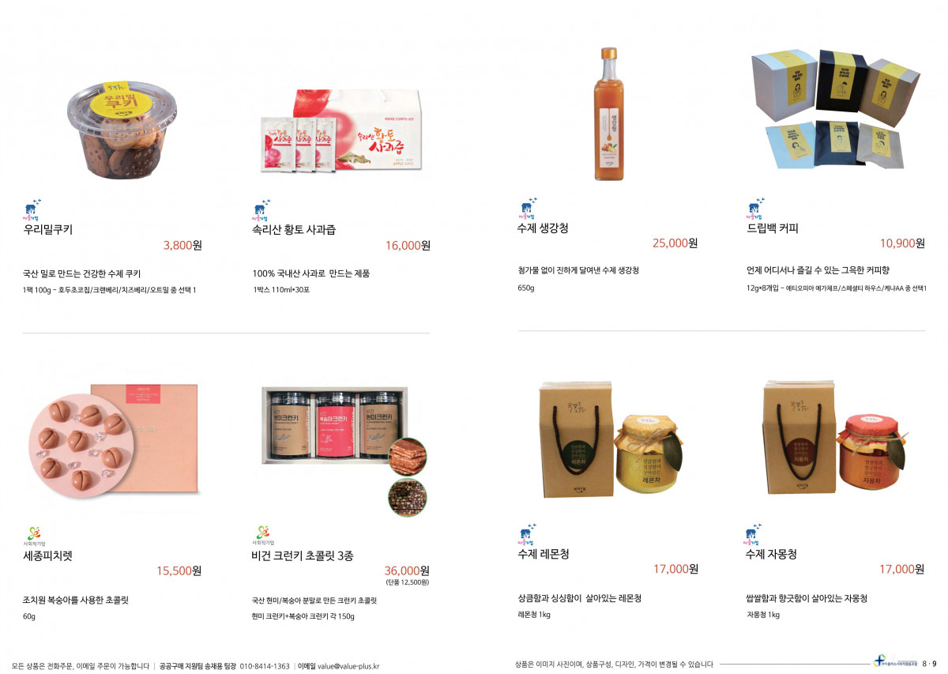The height and width of the screenshot is (674, 948).
Task: Click the email address value@value-plus.kr
Action: click(x=348, y=666)
